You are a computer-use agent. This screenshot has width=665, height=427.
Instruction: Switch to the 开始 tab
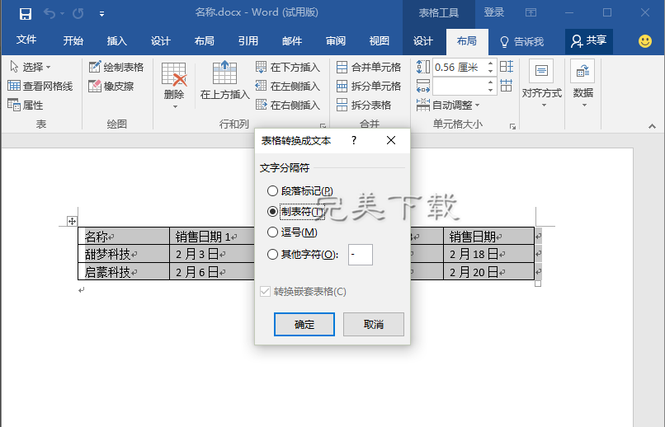[x=73, y=40]
